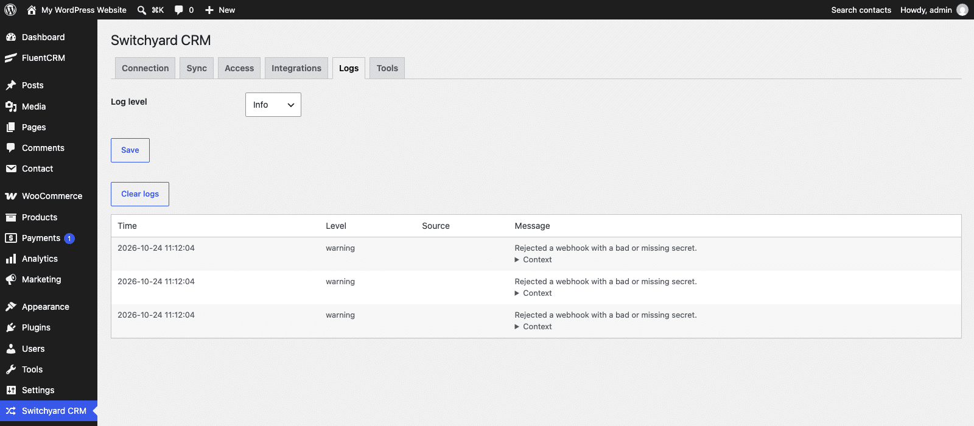Click the ⌘K search shortcut label
Viewport: 974px width, 426px height.
coord(158,10)
